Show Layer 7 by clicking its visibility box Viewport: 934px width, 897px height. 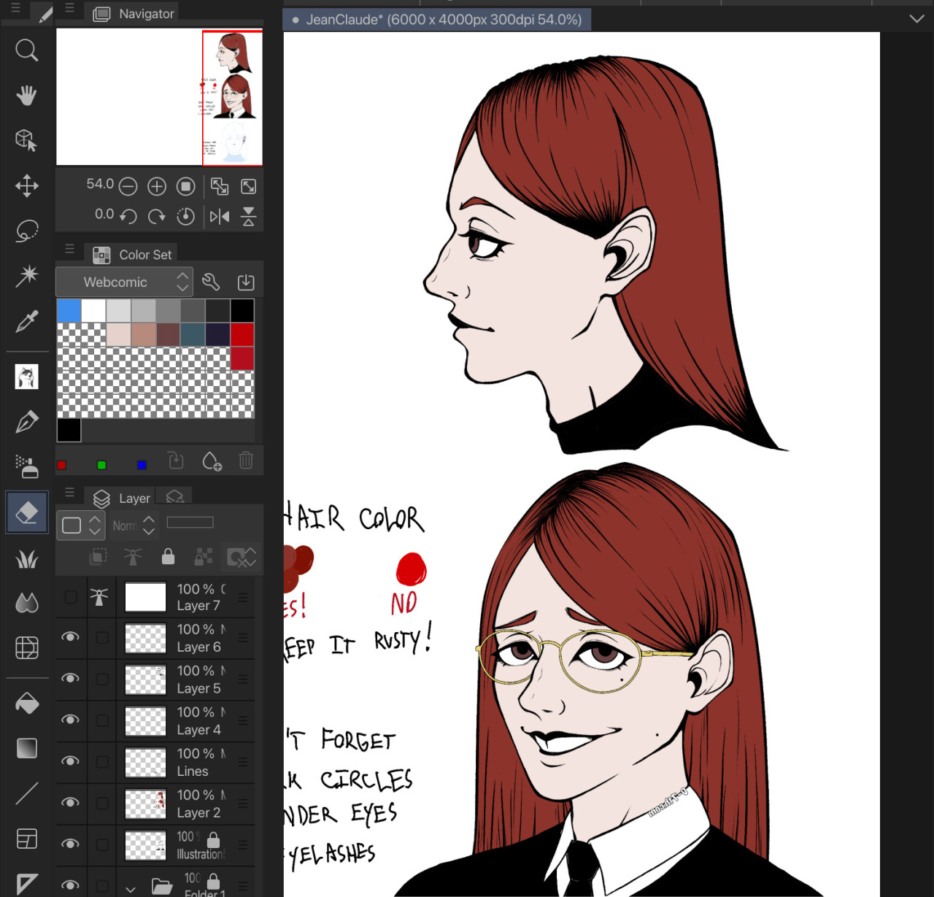(71, 597)
